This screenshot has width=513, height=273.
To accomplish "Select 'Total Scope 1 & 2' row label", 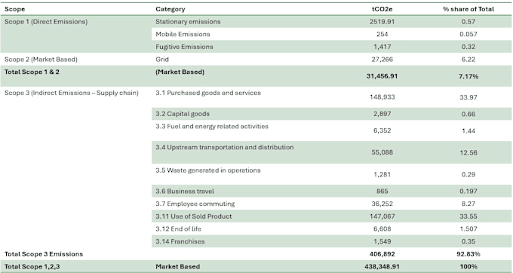I will [32, 72].
